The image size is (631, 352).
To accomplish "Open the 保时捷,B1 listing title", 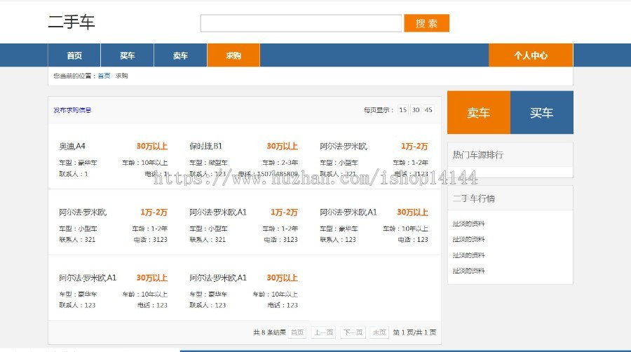I will click(x=205, y=146).
